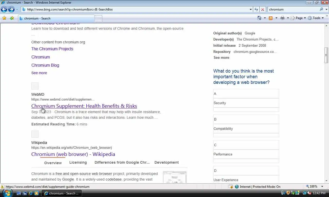Choose poll option C Performance

(x=246, y=151)
